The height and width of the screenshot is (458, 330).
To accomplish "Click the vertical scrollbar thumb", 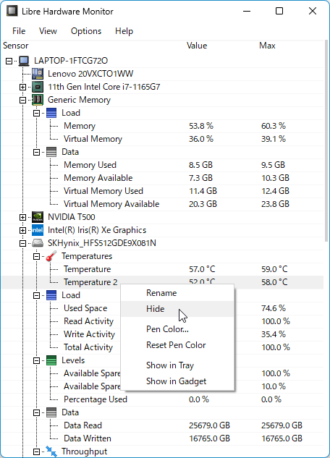I will [326, 141].
